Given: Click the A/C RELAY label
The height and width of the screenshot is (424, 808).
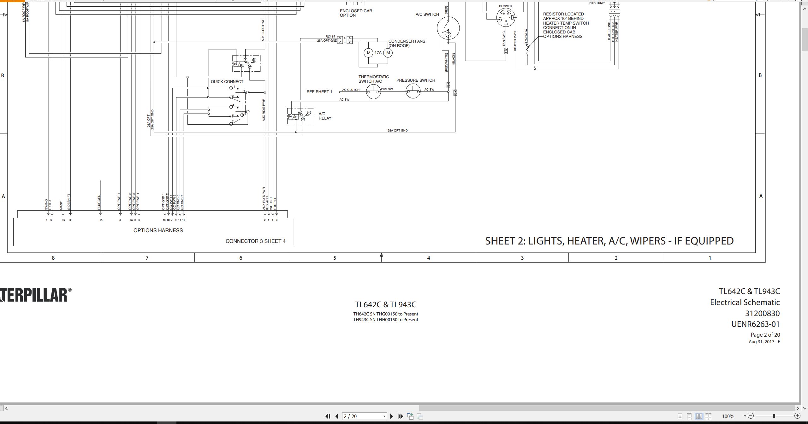Looking at the screenshot, I should [x=325, y=116].
